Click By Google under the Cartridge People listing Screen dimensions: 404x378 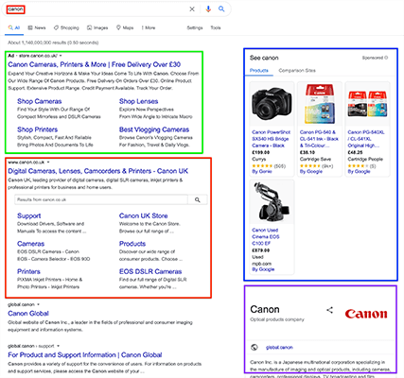pos(359,172)
